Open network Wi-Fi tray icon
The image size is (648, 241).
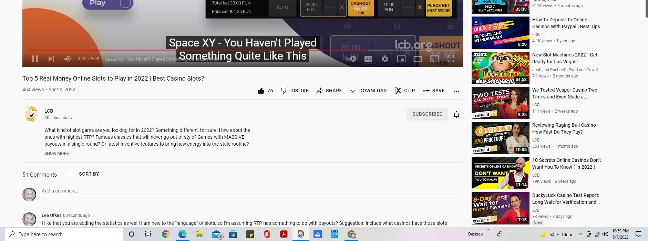coord(597,234)
